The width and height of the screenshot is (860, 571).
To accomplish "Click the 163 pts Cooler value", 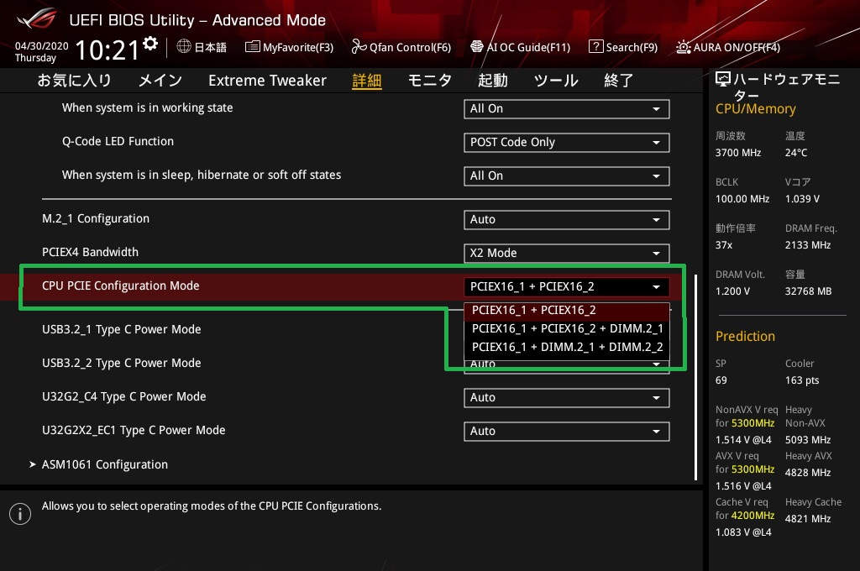I will point(802,380).
